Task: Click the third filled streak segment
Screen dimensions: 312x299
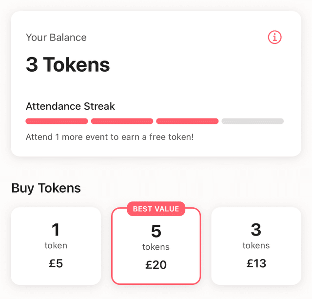Action: pyautogui.click(x=187, y=121)
